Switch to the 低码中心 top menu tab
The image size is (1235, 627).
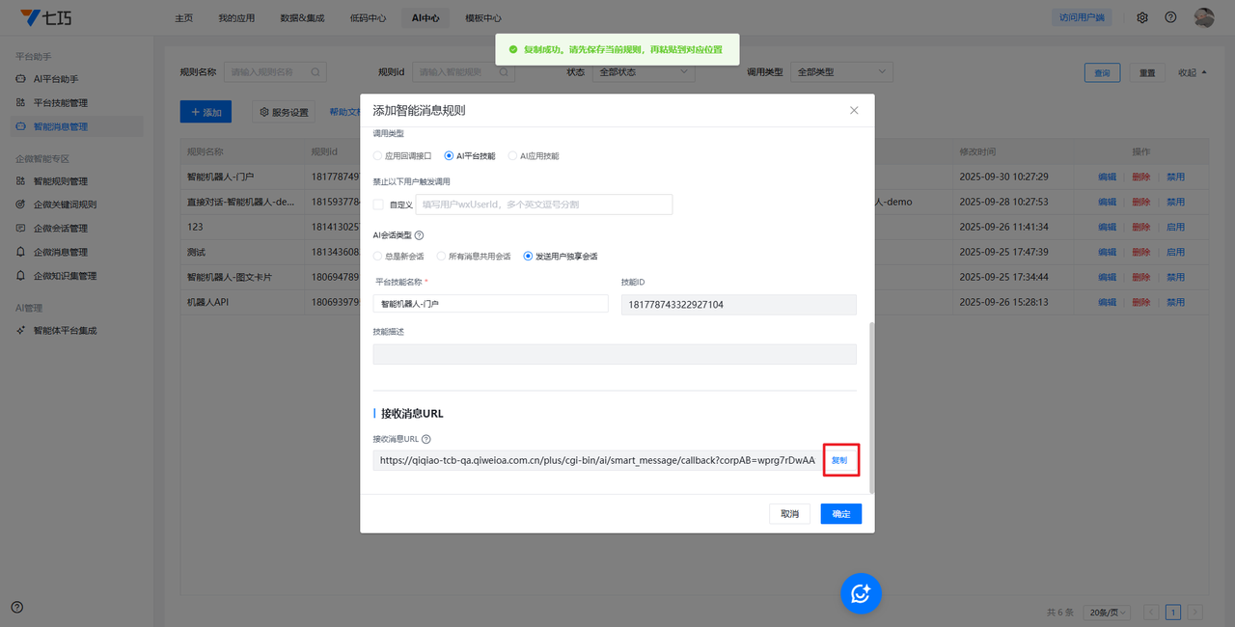coord(368,17)
